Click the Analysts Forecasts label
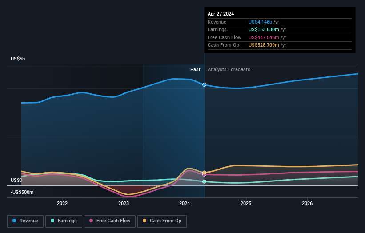This screenshot has height=233, width=365. pyautogui.click(x=229, y=69)
